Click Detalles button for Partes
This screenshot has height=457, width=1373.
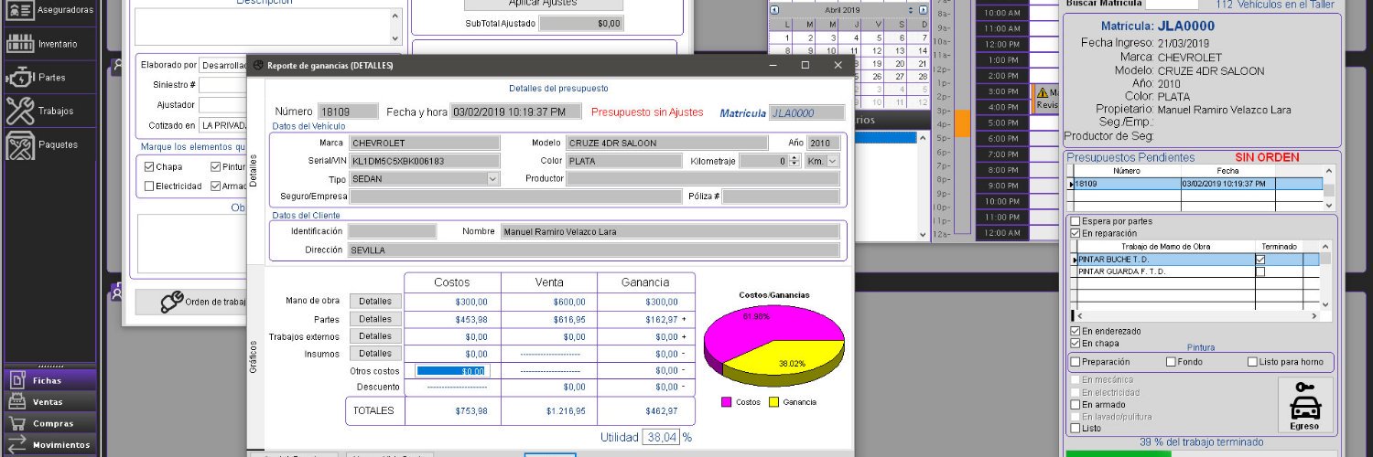click(375, 319)
